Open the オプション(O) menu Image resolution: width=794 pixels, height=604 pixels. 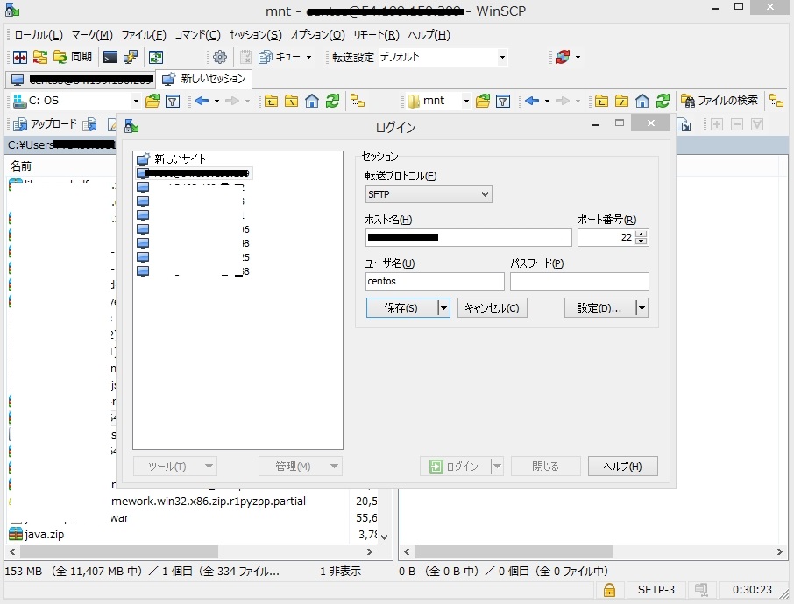pyautogui.click(x=317, y=35)
